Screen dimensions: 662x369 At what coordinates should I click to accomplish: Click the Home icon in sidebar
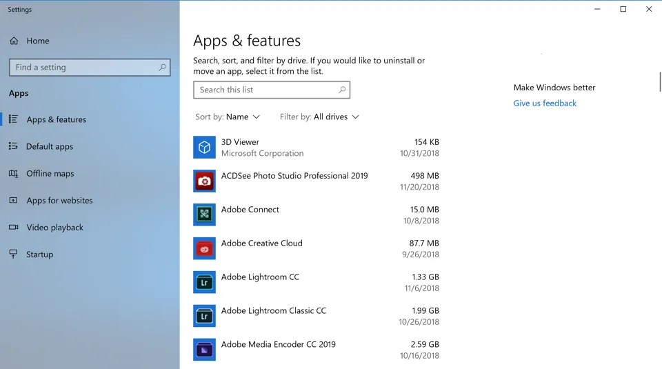click(x=14, y=41)
